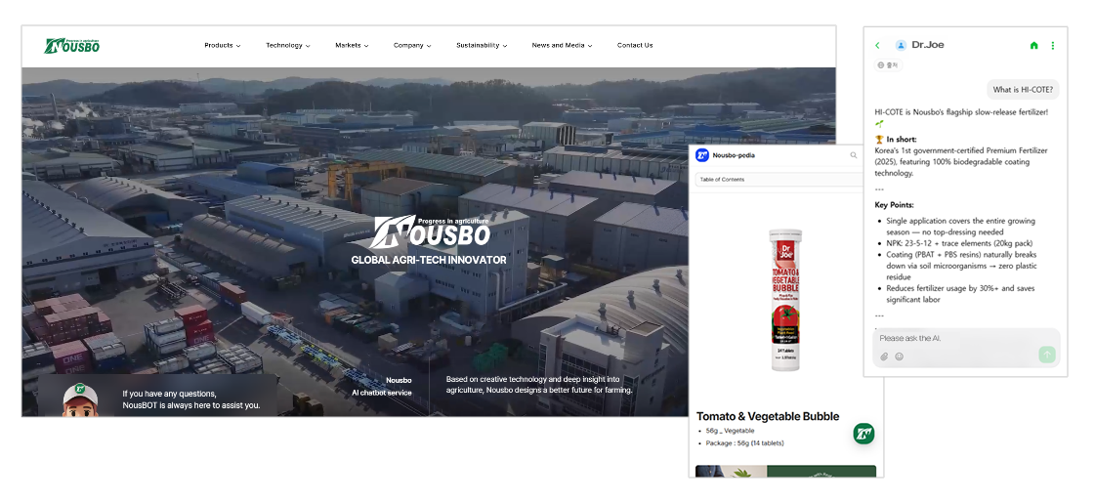Click the 'GLOBAL AGRI-TECH INNOVATOR' hero text
This screenshot has width=1095, height=503.
click(x=429, y=260)
